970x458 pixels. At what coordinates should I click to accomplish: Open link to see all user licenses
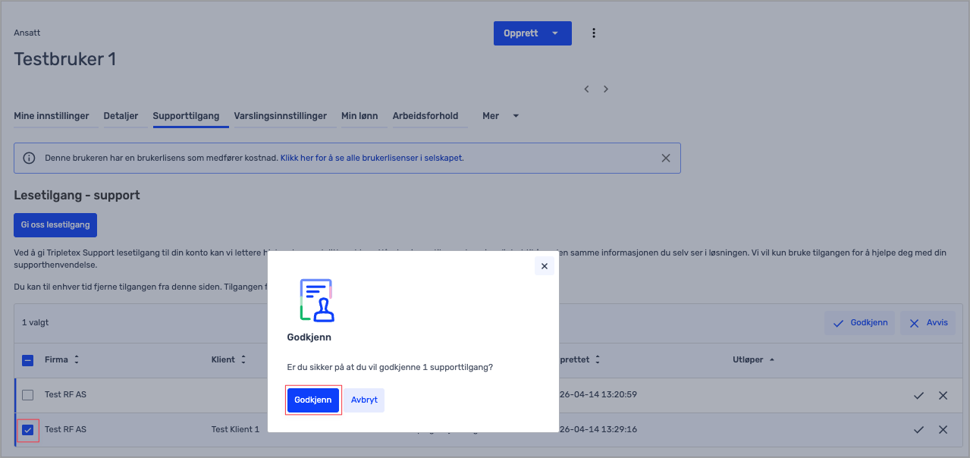click(x=372, y=158)
